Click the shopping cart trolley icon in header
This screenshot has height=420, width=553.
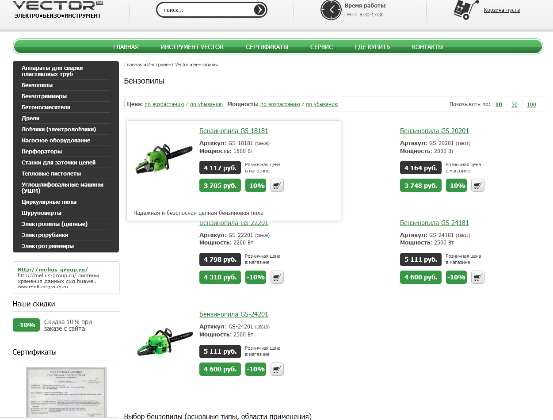click(x=466, y=10)
